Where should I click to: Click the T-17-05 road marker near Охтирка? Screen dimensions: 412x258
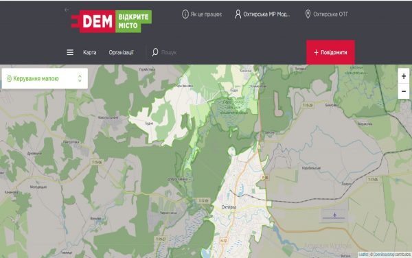click(x=203, y=201)
